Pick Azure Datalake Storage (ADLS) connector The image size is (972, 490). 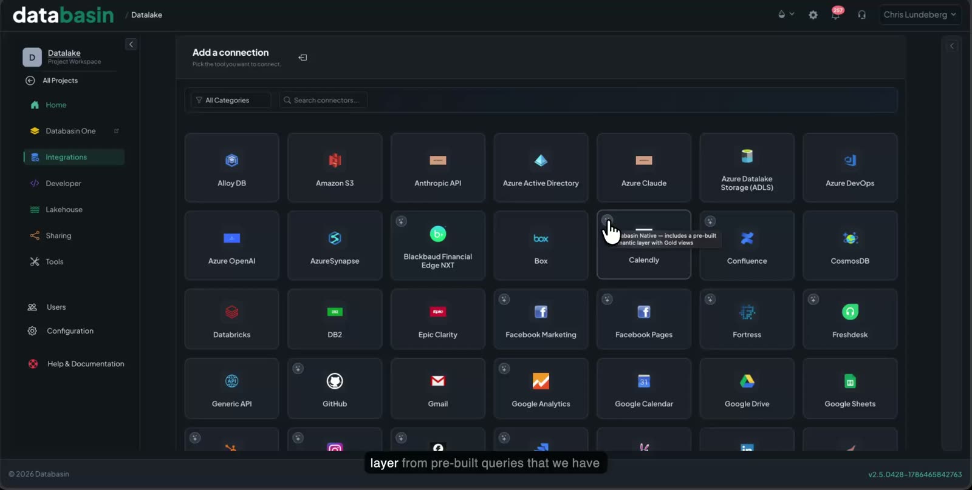tap(747, 167)
